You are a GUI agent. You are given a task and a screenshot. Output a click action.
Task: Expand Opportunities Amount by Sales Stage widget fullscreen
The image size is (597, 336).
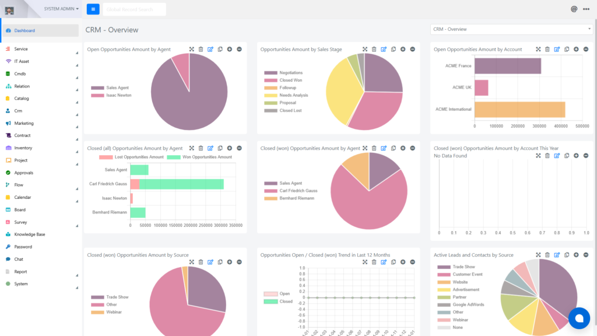pyautogui.click(x=365, y=49)
